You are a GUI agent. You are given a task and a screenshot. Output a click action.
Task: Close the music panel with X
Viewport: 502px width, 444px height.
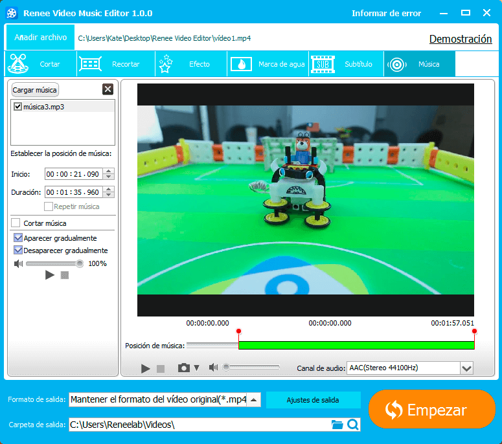coord(108,89)
